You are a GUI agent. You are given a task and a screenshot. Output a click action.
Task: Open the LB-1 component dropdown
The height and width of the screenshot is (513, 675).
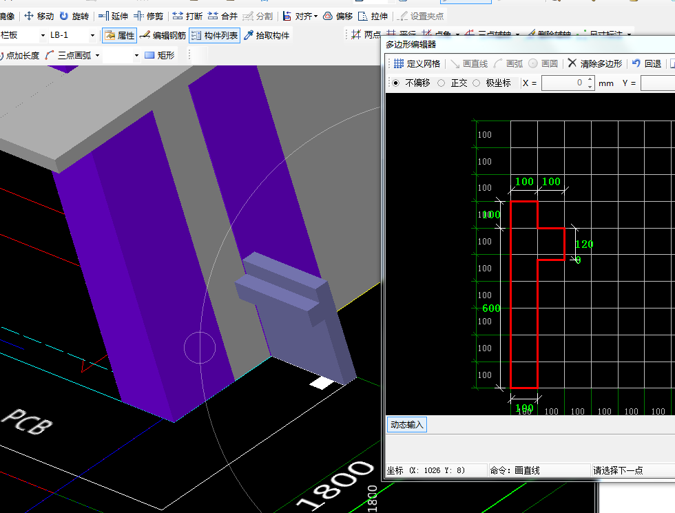click(92, 35)
